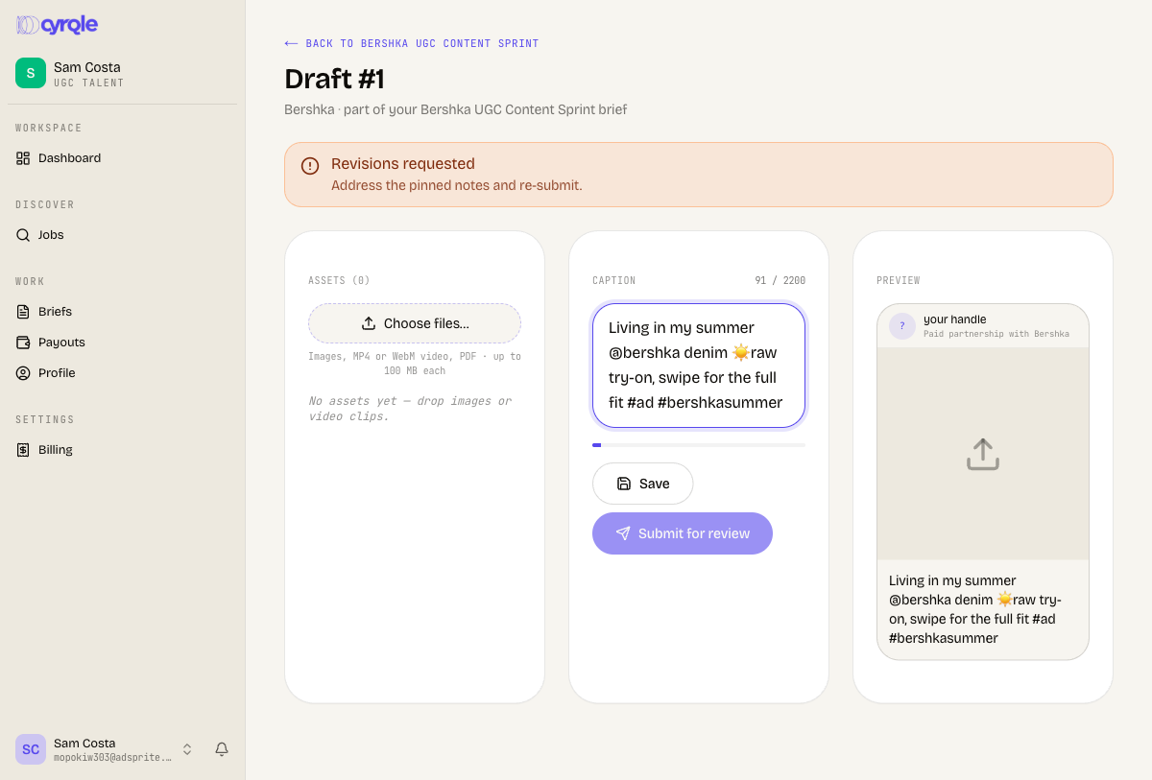Viewport: 1152px width, 780px height.
Task: Click the floppy disk icon in Save
Action: [624, 484]
